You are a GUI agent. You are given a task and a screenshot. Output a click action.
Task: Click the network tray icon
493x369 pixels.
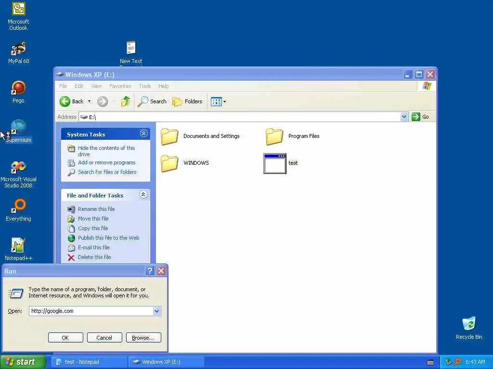coord(448,362)
